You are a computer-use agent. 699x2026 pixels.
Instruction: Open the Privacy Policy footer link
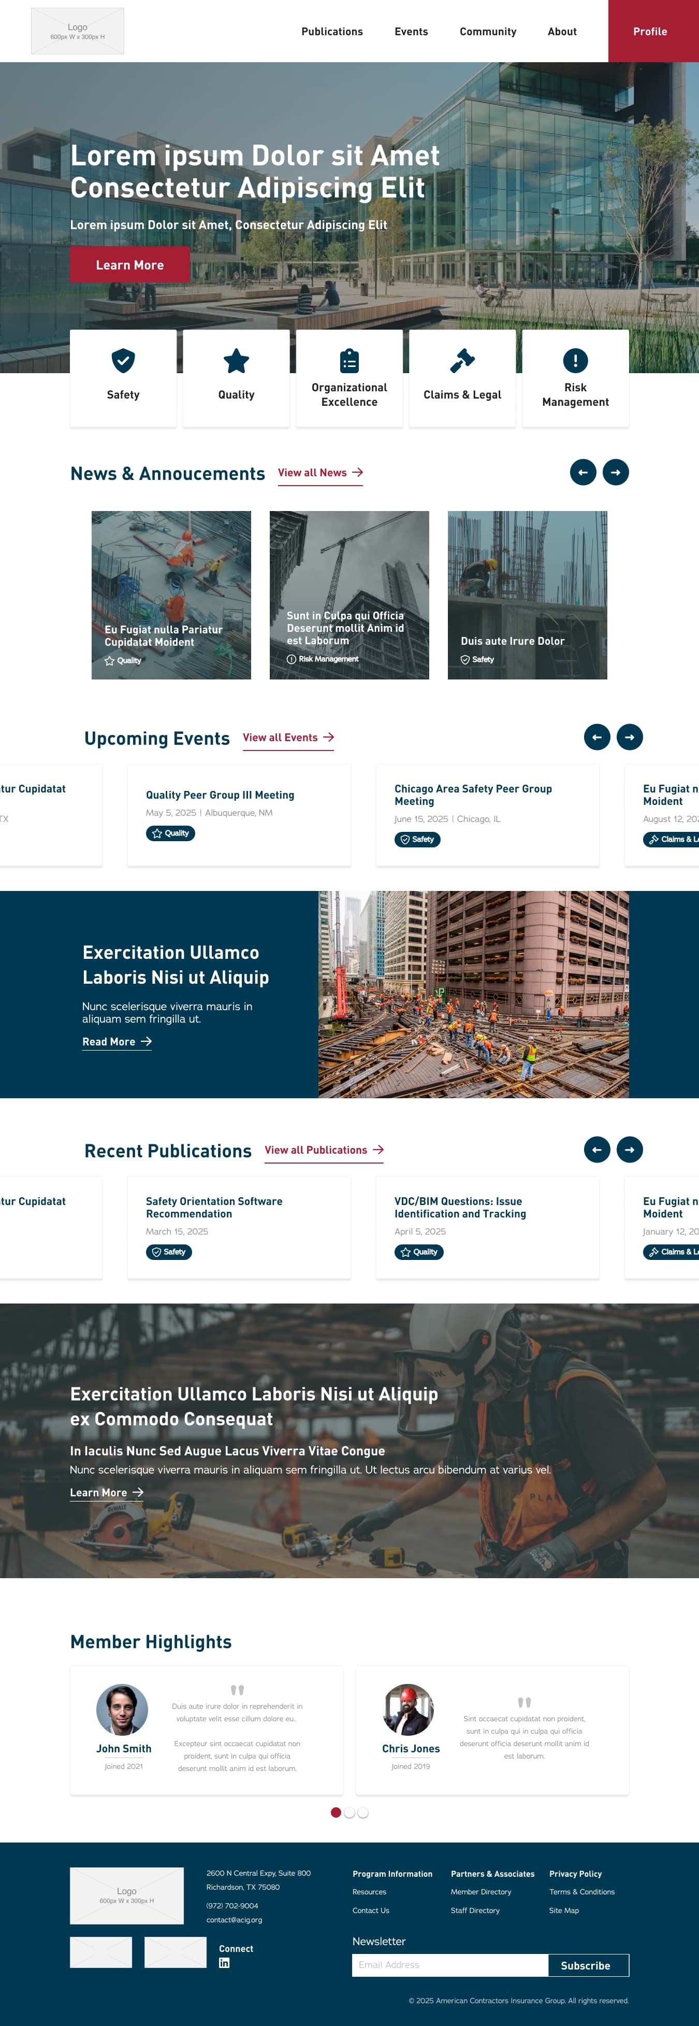tap(576, 1874)
